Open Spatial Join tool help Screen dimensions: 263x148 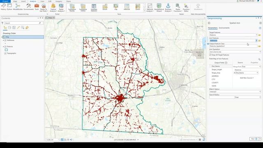260,28
